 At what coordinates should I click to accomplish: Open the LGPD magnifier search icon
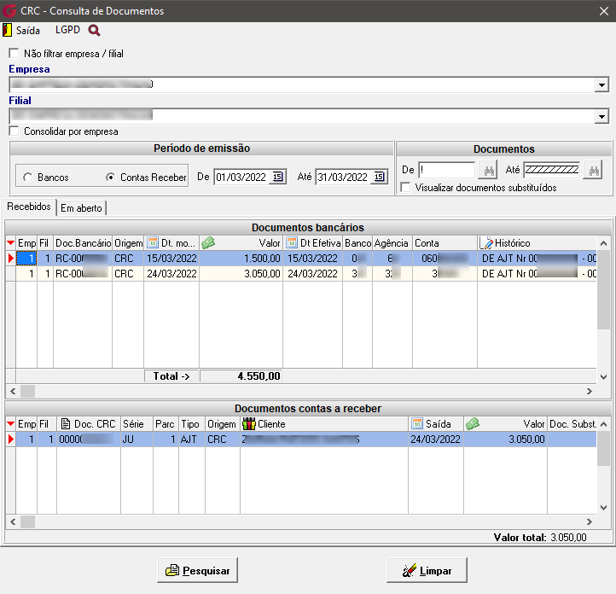[95, 30]
